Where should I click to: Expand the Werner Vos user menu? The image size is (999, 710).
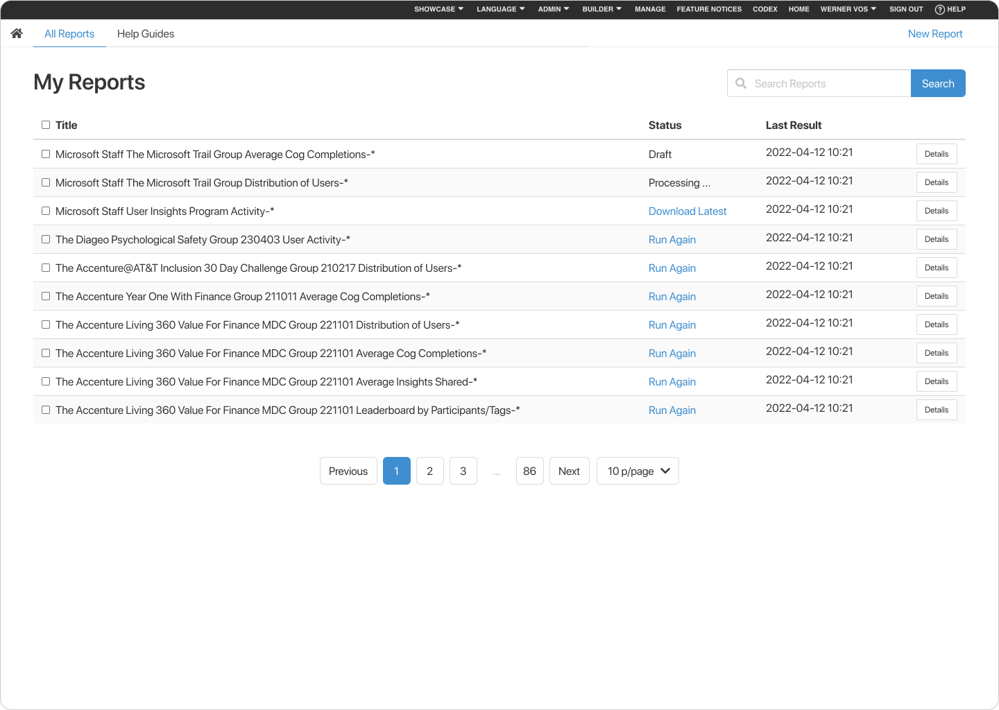[x=848, y=9]
